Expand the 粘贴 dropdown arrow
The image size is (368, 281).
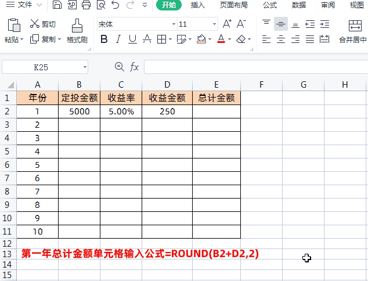coord(22,39)
